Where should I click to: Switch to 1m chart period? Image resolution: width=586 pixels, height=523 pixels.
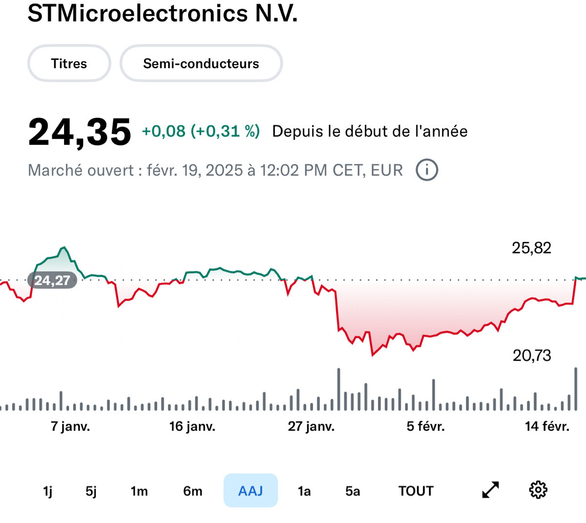click(x=139, y=491)
